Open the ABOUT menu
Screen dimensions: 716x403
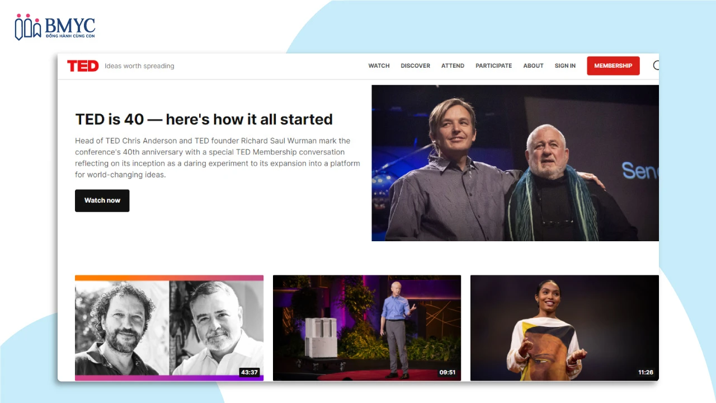pos(533,66)
